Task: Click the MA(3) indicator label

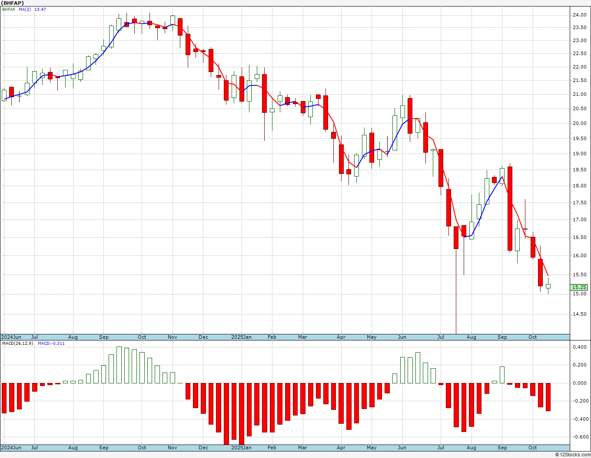Action: tap(25, 9)
